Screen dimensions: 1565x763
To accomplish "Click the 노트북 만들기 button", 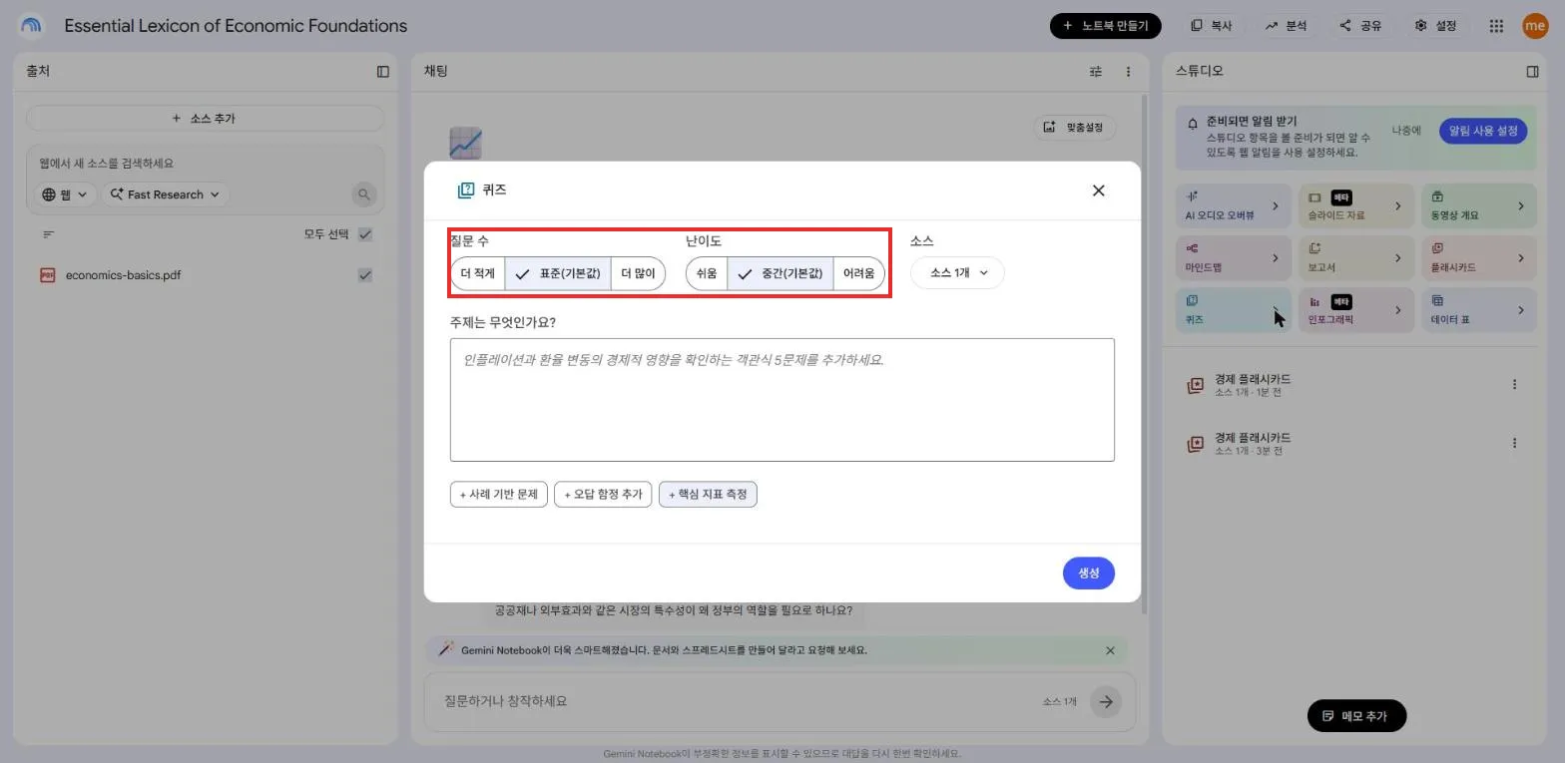I will (1105, 26).
